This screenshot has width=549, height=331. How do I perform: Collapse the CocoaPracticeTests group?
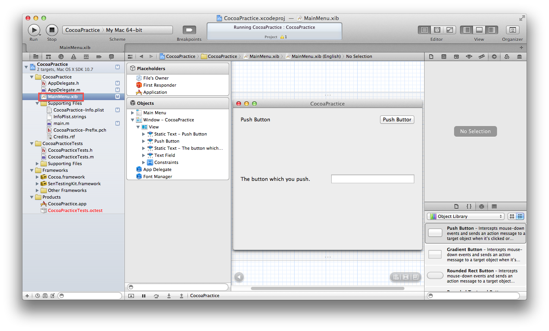(x=32, y=143)
